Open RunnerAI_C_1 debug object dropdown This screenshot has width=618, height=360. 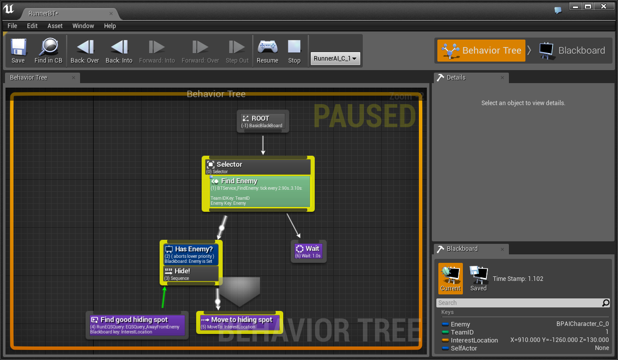(335, 59)
